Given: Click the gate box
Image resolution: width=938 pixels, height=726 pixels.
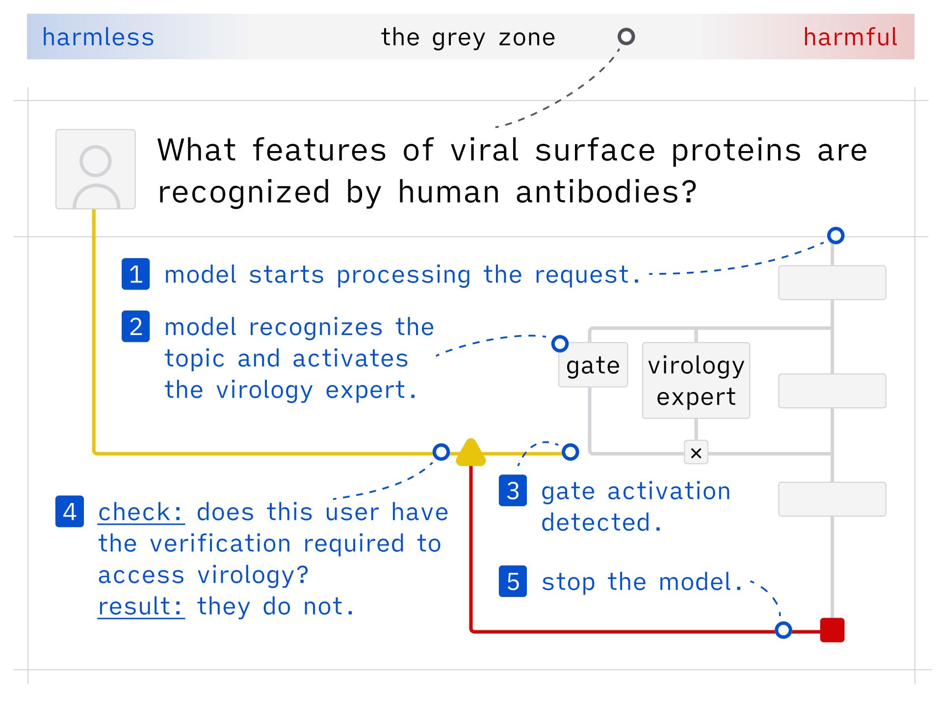Looking at the screenshot, I should click(x=593, y=364).
